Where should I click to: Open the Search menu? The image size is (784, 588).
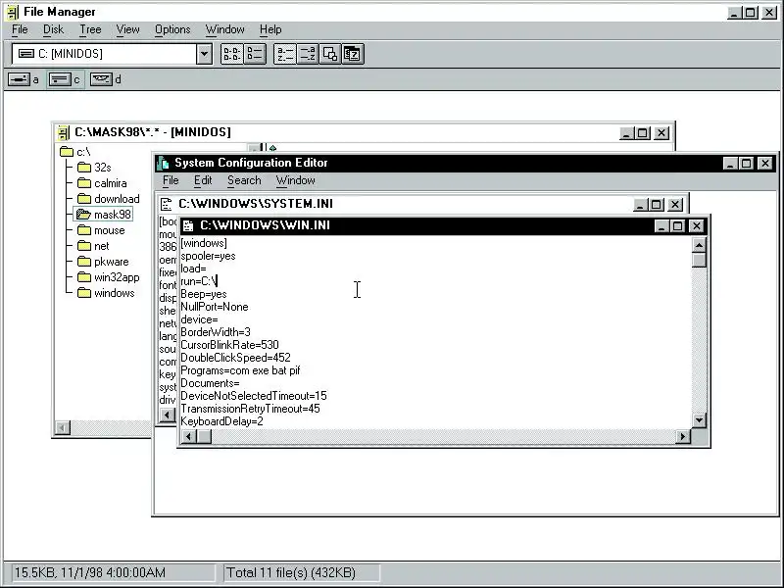(244, 180)
